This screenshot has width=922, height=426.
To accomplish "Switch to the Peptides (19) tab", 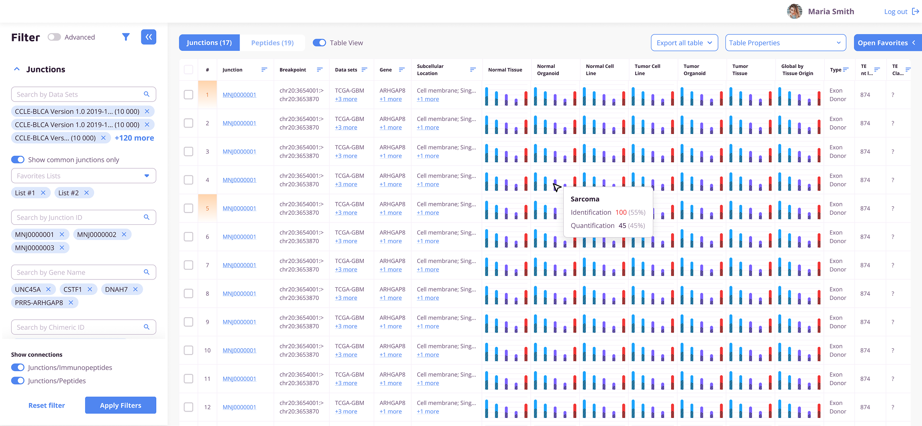I will click(272, 43).
